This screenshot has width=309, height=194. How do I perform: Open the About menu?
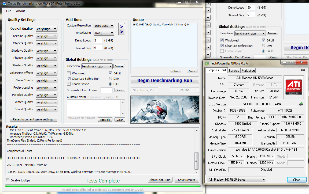pos(20,11)
